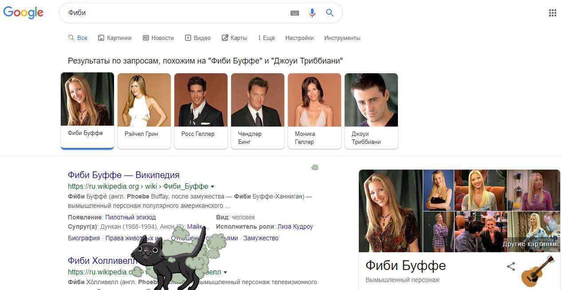Open Инструменты search tools
Image resolution: width=562 pixels, height=290 pixels.
click(x=342, y=38)
